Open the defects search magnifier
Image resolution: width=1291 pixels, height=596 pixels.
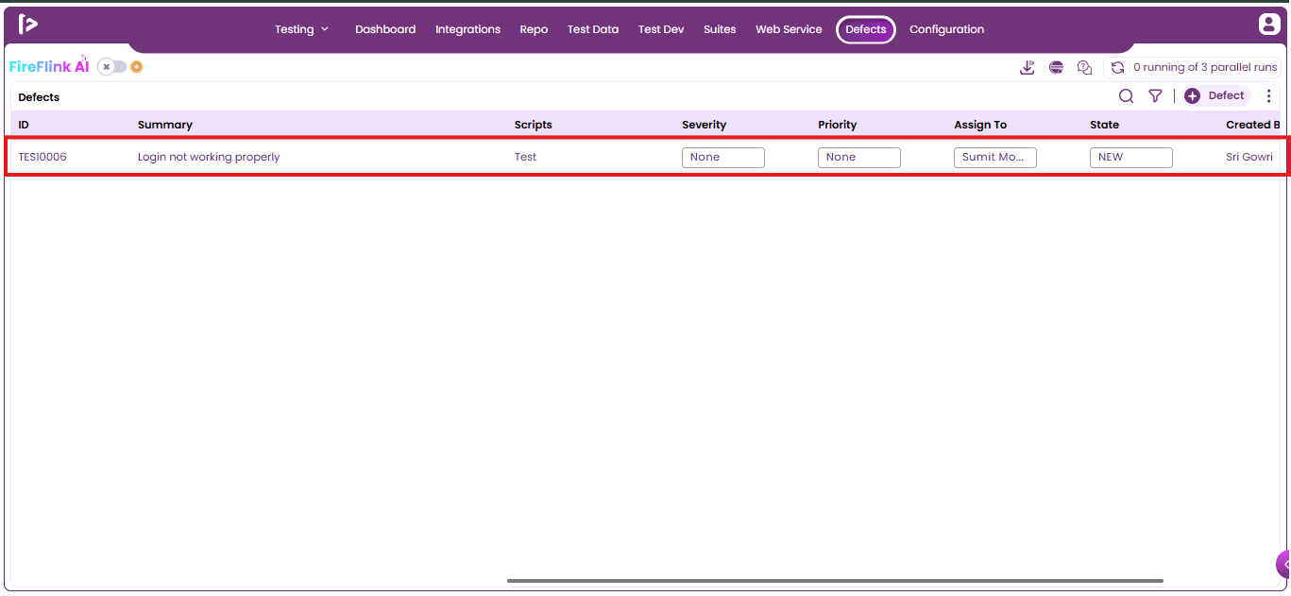1126,95
